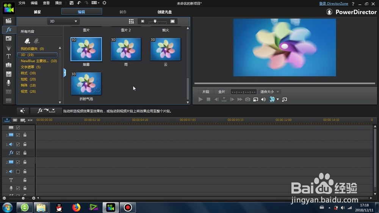Open the Voice-Over microphone sidebar icon
This screenshot has height=213, width=379.
click(x=8, y=83)
